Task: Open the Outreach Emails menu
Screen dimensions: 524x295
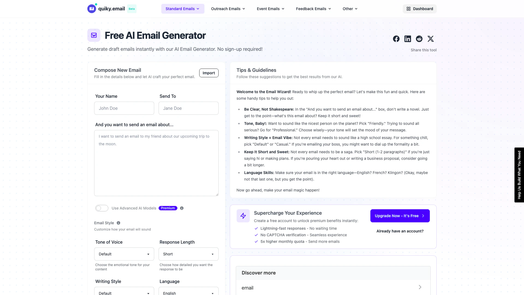Action: (228, 9)
